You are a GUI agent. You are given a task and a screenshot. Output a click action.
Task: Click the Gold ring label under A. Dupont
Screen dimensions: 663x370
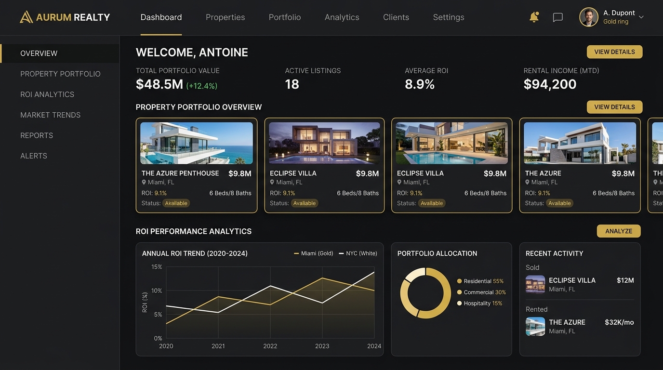pyautogui.click(x=616, y=22)
